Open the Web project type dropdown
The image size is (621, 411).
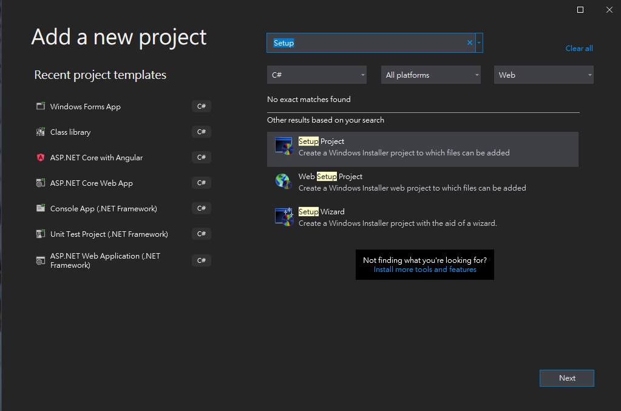tap(544, 75)
